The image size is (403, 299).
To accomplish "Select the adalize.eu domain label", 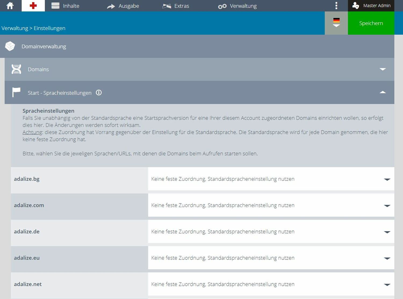I will [x=27, y=258].
